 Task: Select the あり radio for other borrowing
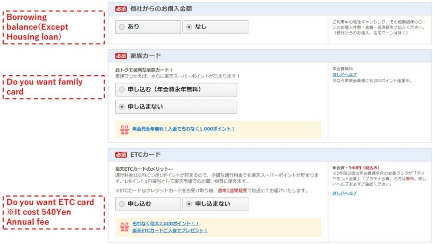[x=122, y=27]
